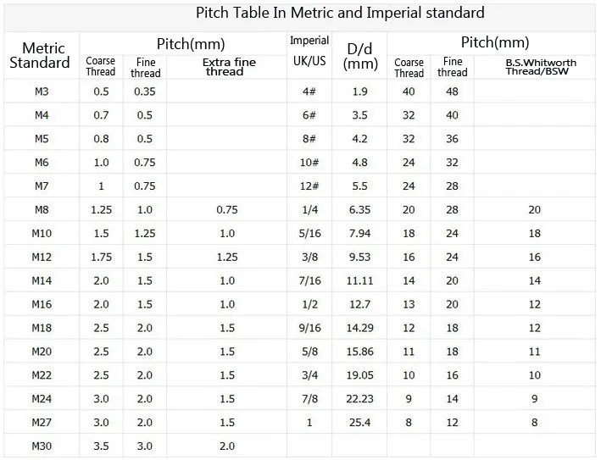Select the 25.4 diameter cell

coord(360,423)
